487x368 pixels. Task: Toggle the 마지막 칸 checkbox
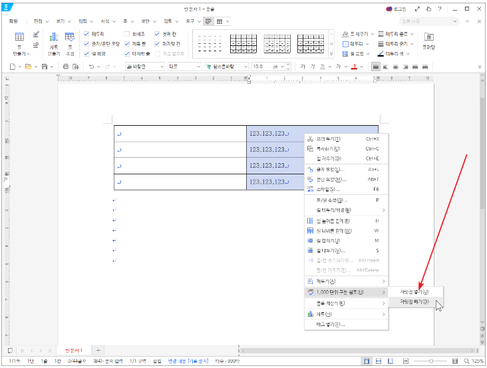[157, 44]
